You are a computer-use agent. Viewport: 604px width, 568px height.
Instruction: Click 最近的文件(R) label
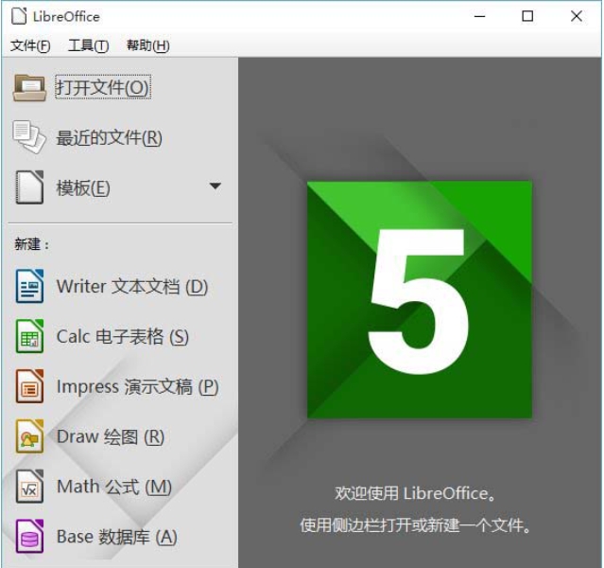[109, 137]
